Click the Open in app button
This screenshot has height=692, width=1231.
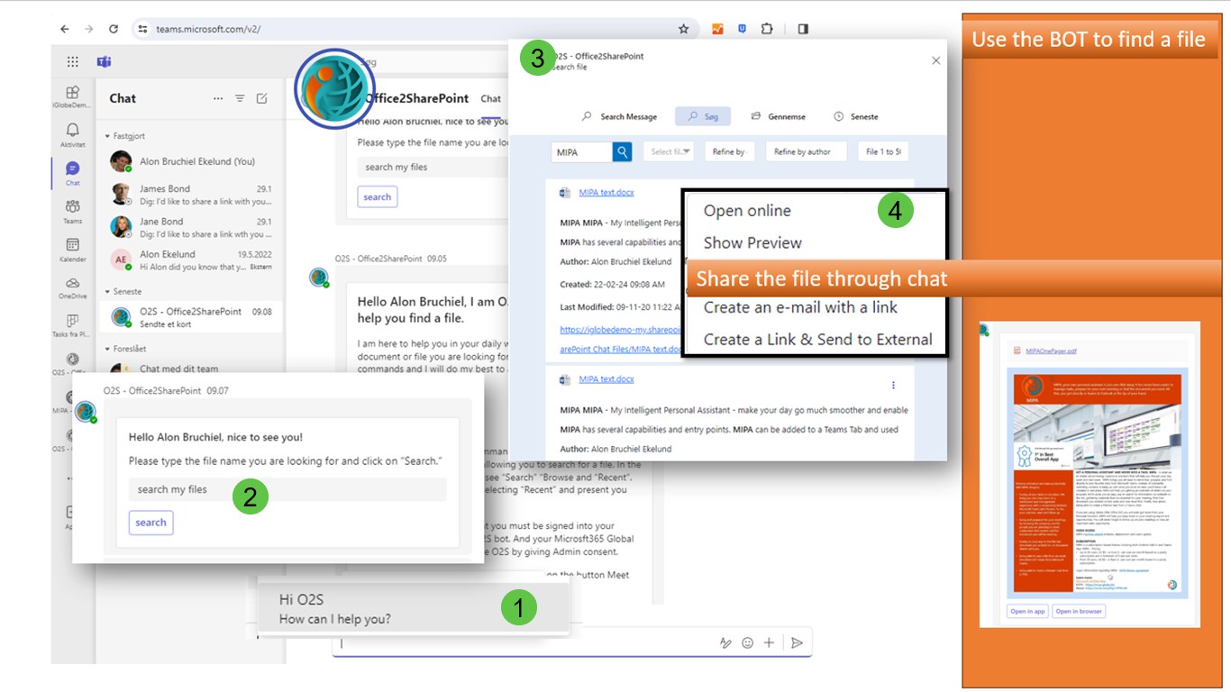1027,611
